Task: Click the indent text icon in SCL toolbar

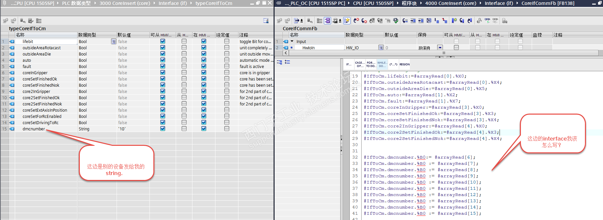Action: tap(413, 21)
